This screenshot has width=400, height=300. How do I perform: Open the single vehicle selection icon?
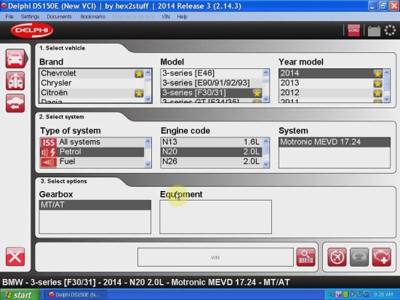15,59
